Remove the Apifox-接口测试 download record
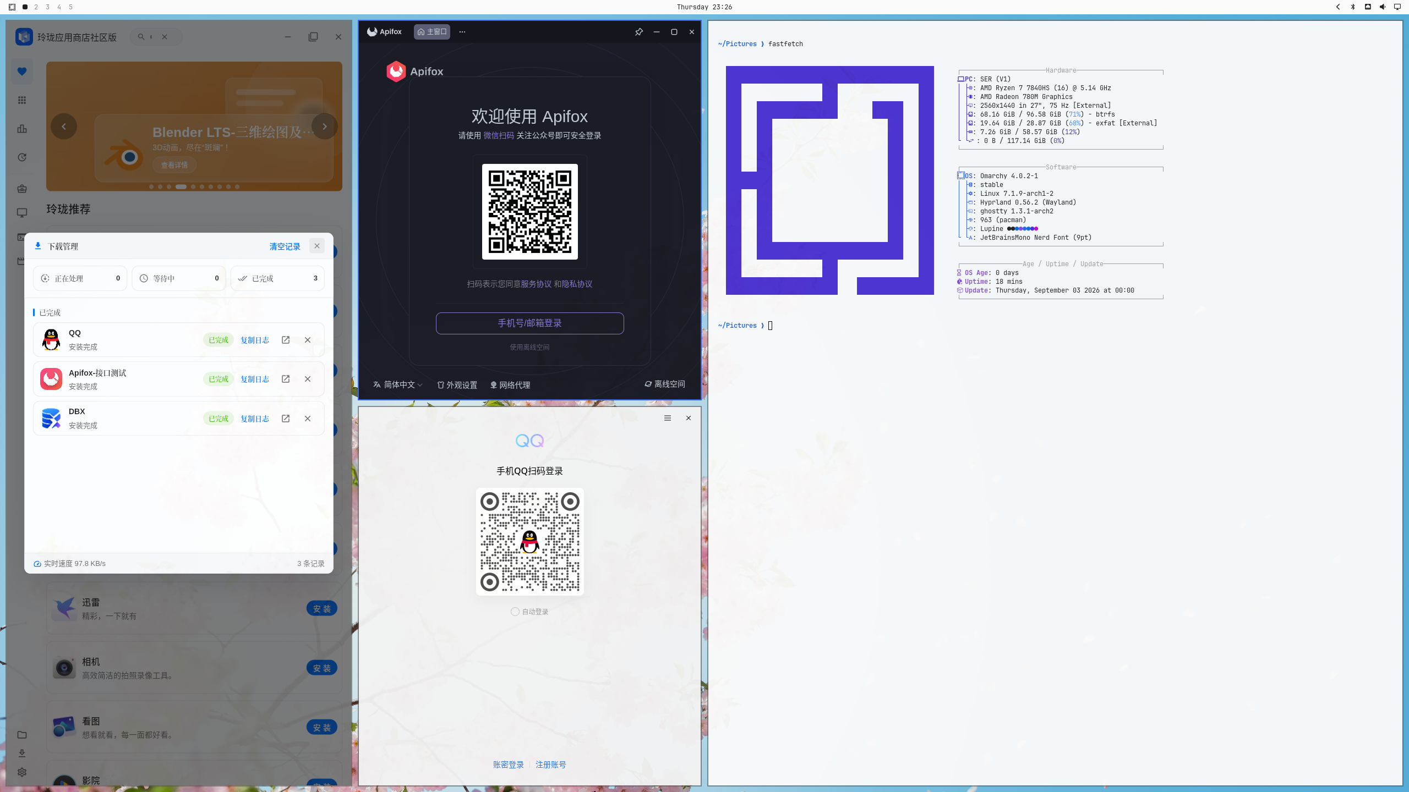 click(308, 379)
